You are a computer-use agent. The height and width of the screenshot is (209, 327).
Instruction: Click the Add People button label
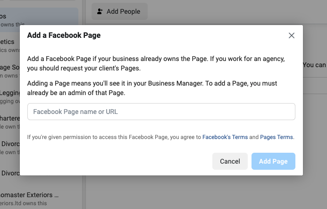click(123, 11)
